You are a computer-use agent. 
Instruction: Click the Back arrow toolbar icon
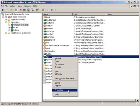click(3, 10)
